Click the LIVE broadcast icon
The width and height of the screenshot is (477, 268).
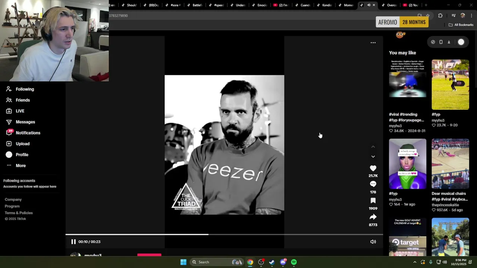click(9, 111)
